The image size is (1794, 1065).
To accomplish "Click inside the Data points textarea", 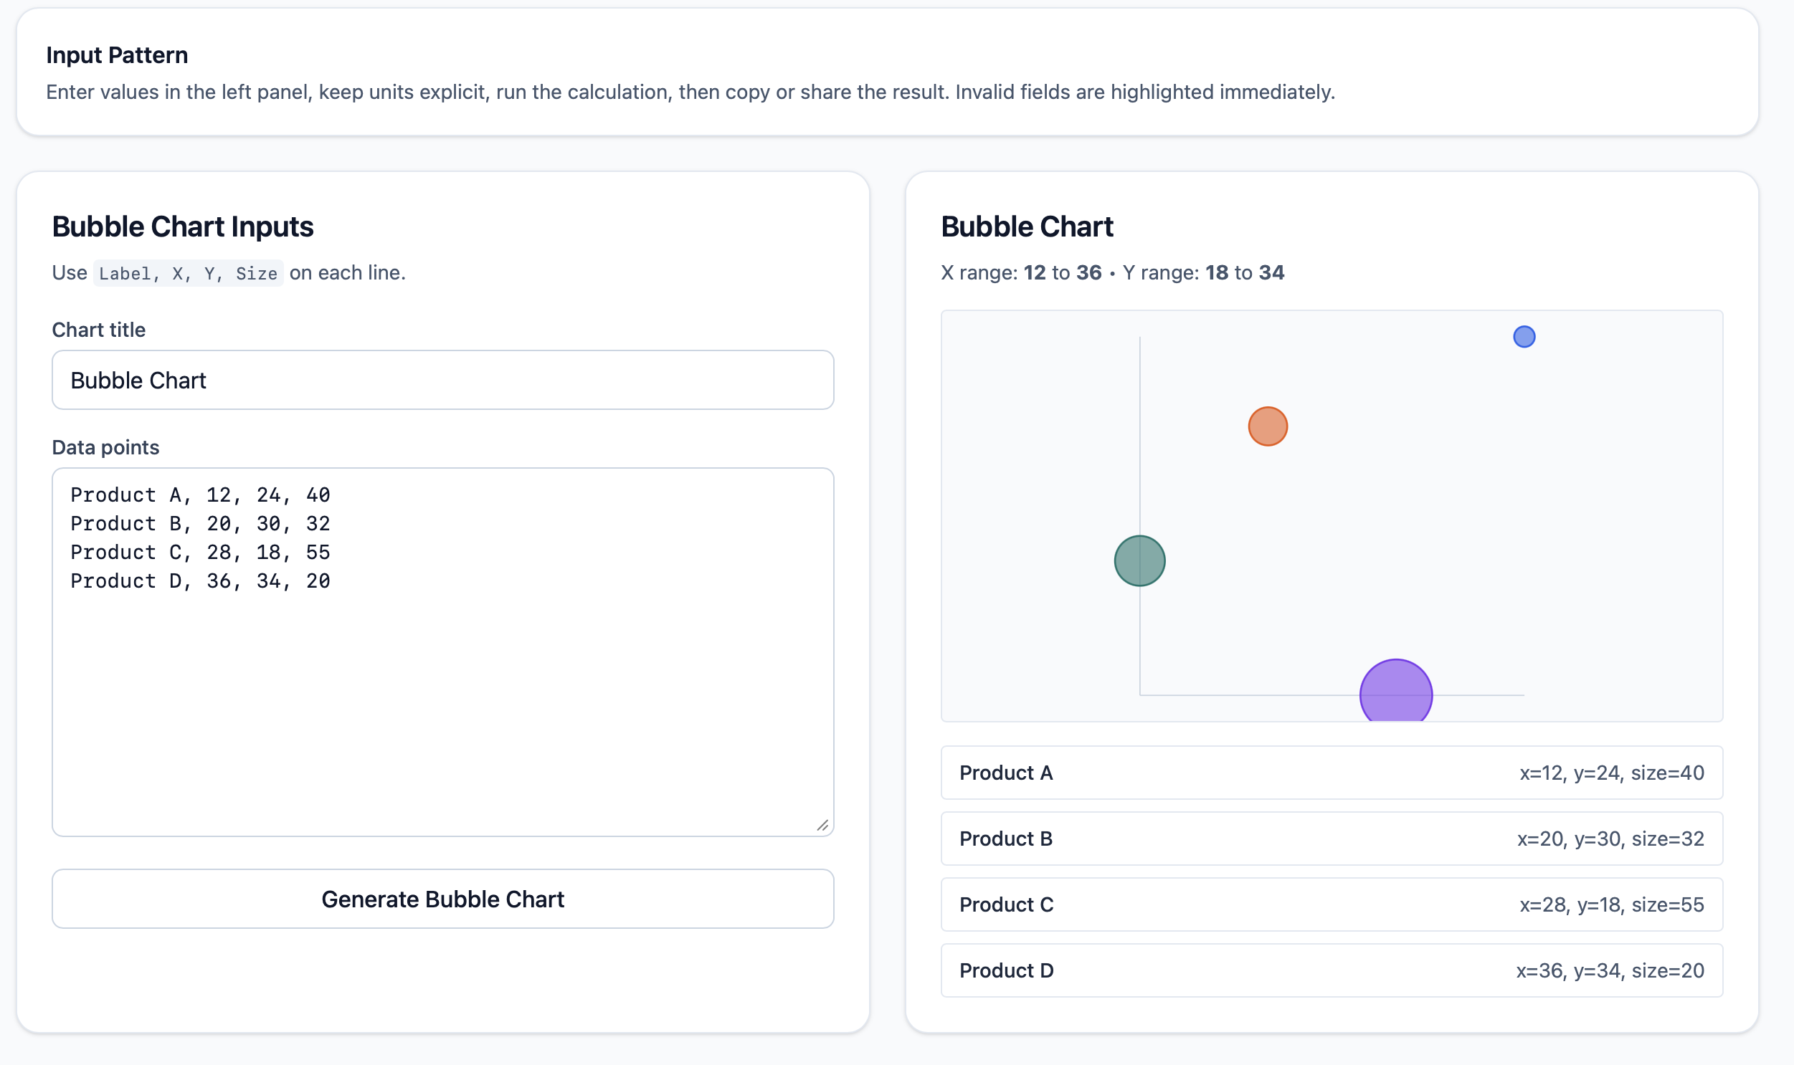I will [x=442, y=646].
